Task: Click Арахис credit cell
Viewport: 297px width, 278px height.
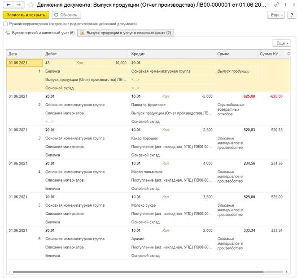Action: point(138,239)
